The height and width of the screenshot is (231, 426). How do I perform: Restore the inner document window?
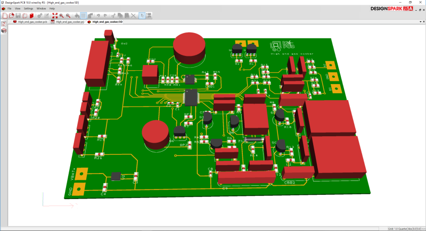[x=420, y=10]
